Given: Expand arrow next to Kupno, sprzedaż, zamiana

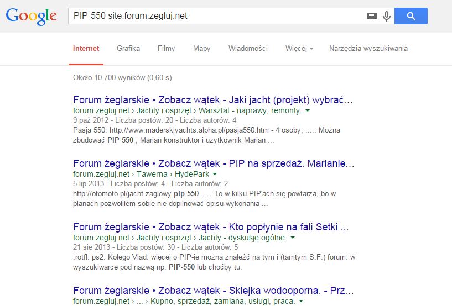Looking at the screenshot, I should tap(301, 302).
